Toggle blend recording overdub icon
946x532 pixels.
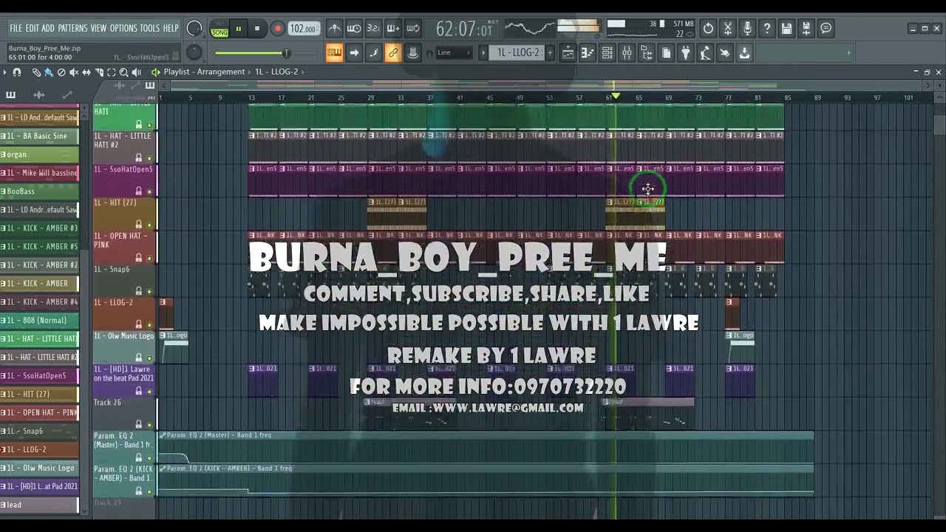pyautogui.click(x=393, y=29)
